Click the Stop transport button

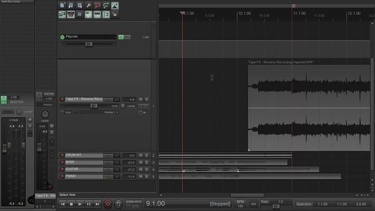coord(71,204)
